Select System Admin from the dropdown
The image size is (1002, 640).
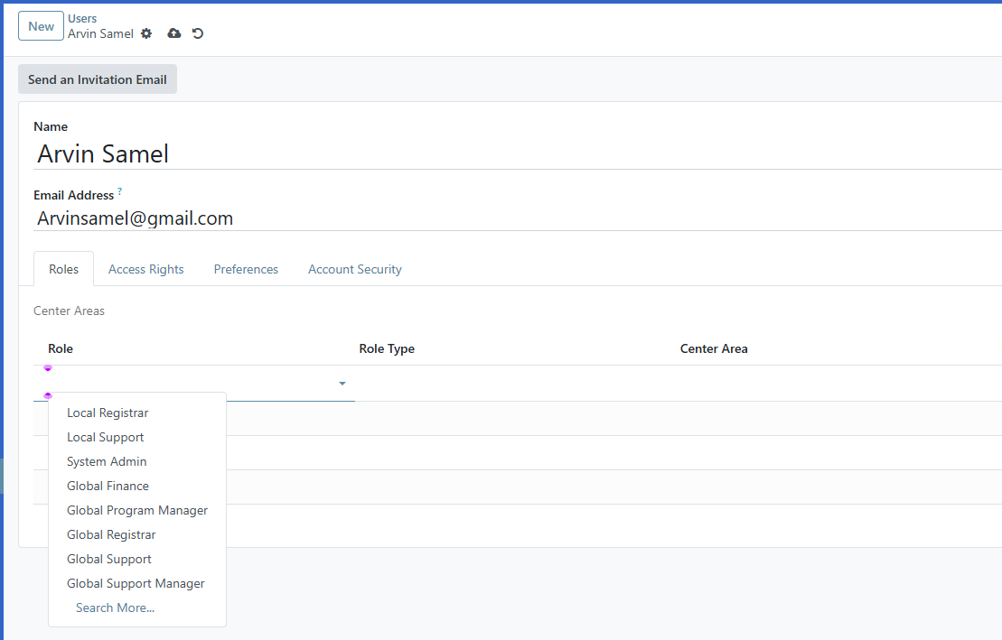pyautogui.click(x=107, y=461)
